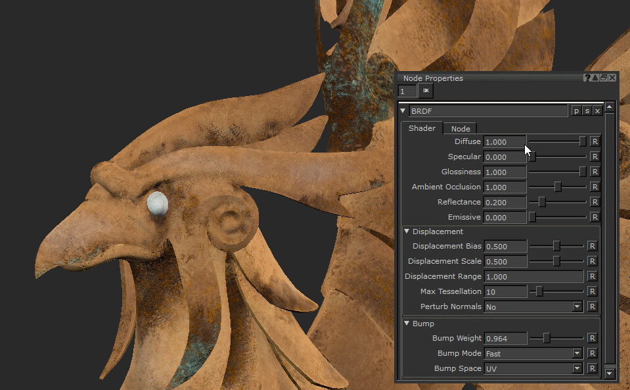
Task: Open the Bump Mode dropdown showing Fast
Action: 577,353
